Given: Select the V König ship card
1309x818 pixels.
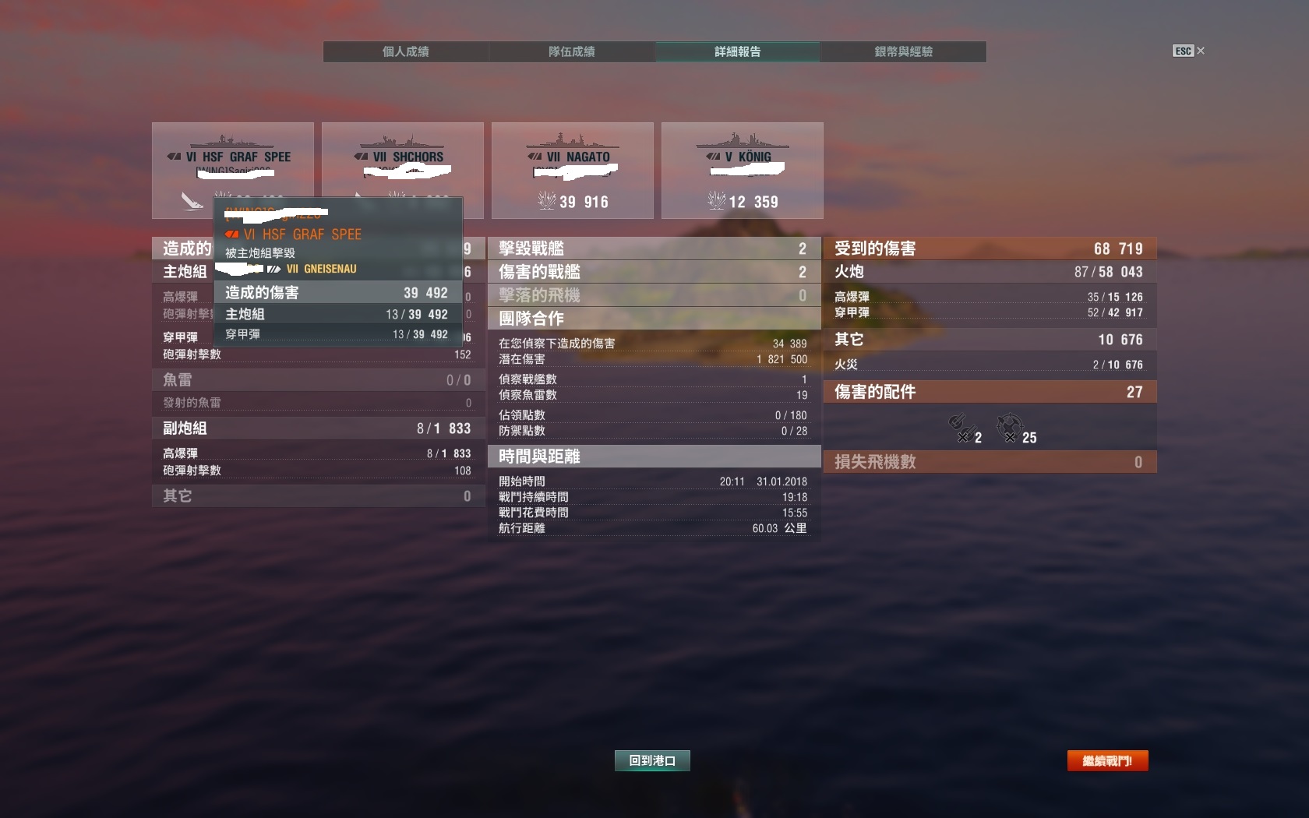Looking at the screenshot, I should (x=743, y=170).
